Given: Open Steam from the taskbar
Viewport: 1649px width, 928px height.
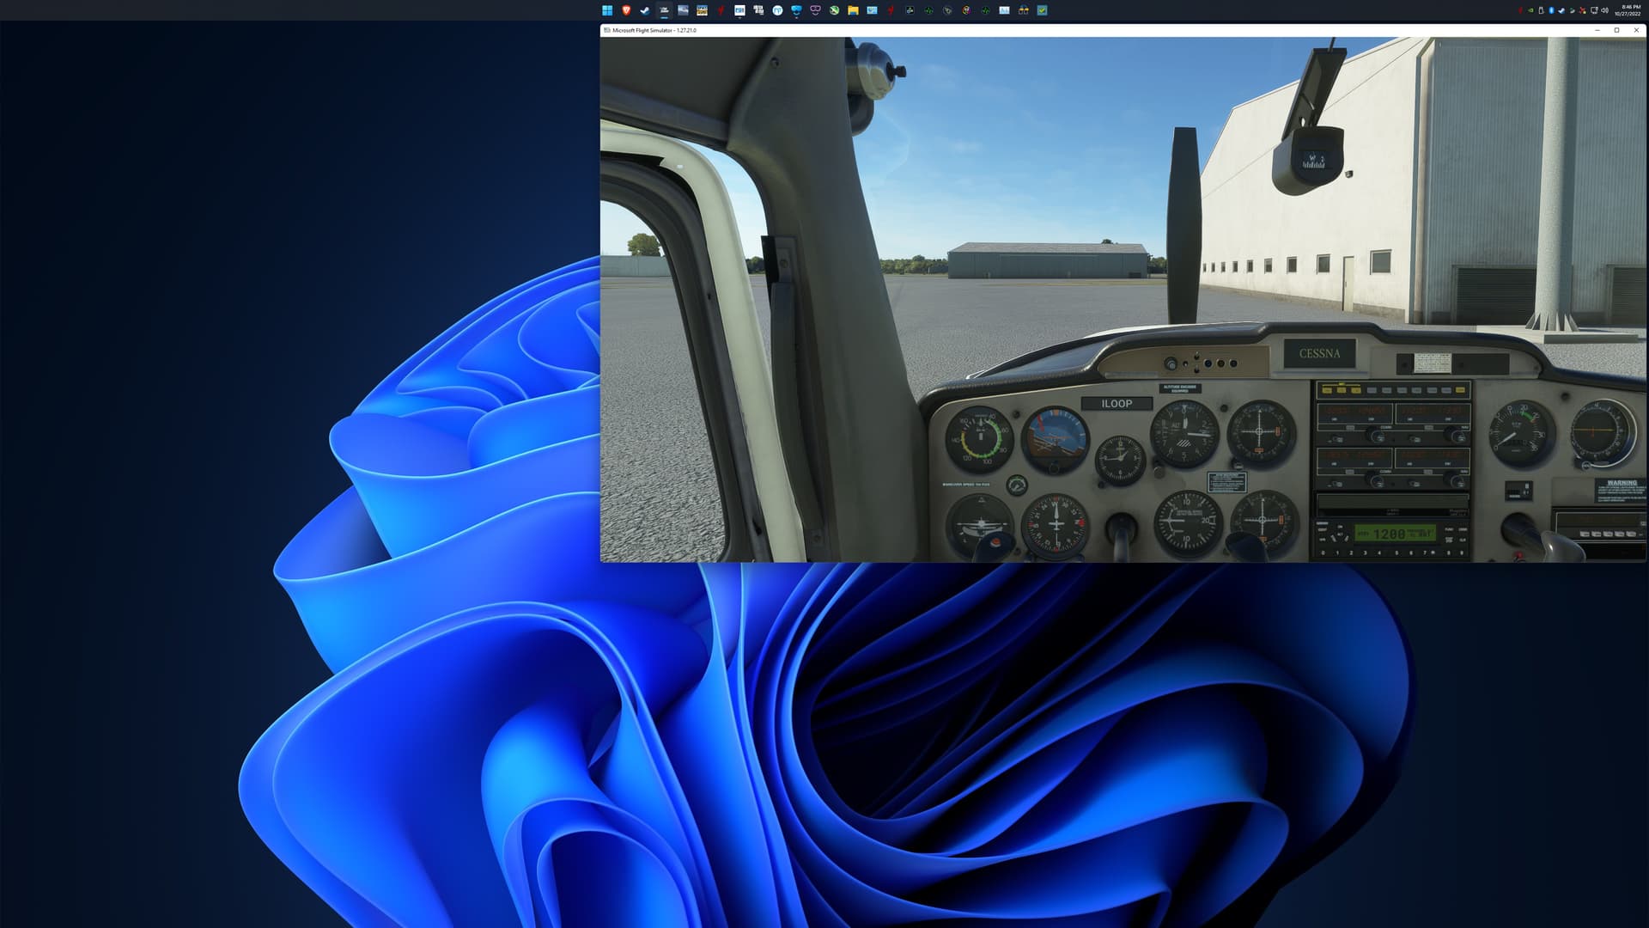Looking at the screenshot, I should 645,10.
